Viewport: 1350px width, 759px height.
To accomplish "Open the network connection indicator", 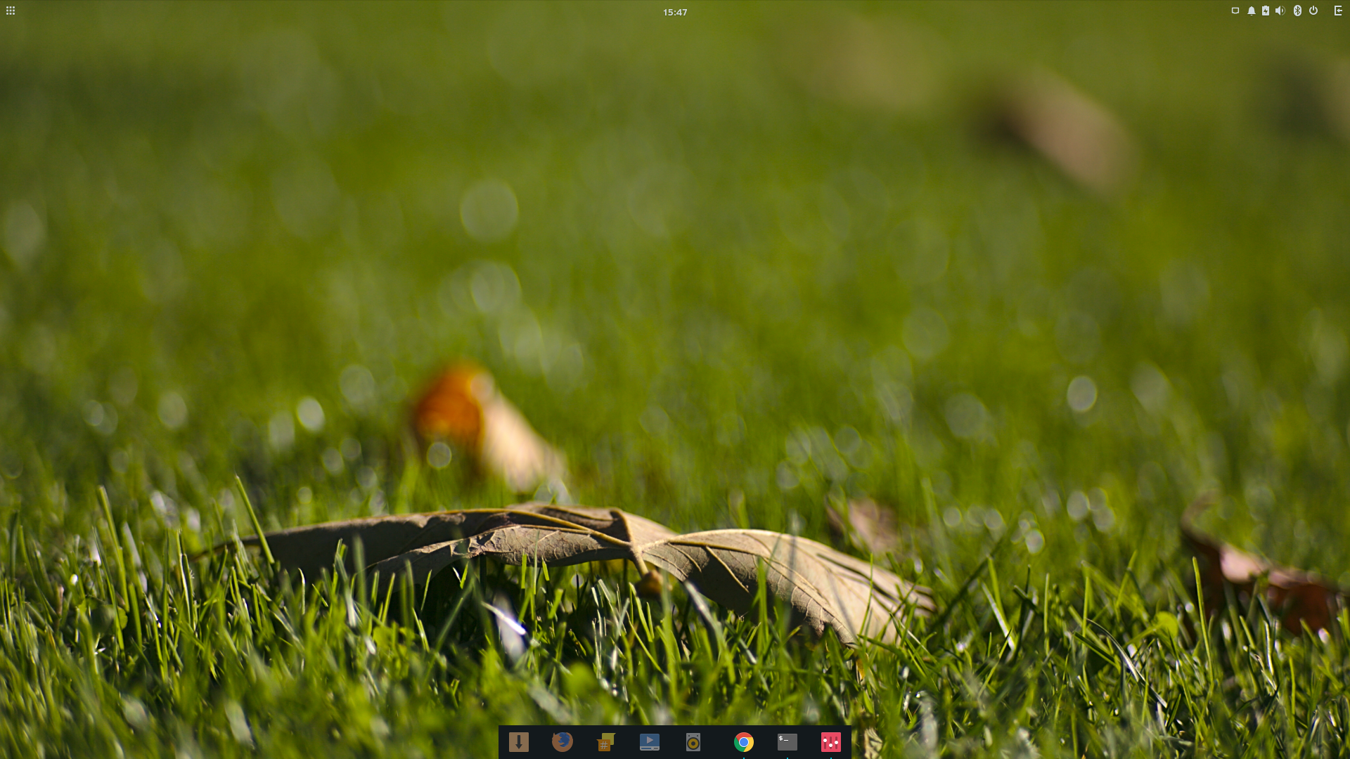I will point(1235,11).
